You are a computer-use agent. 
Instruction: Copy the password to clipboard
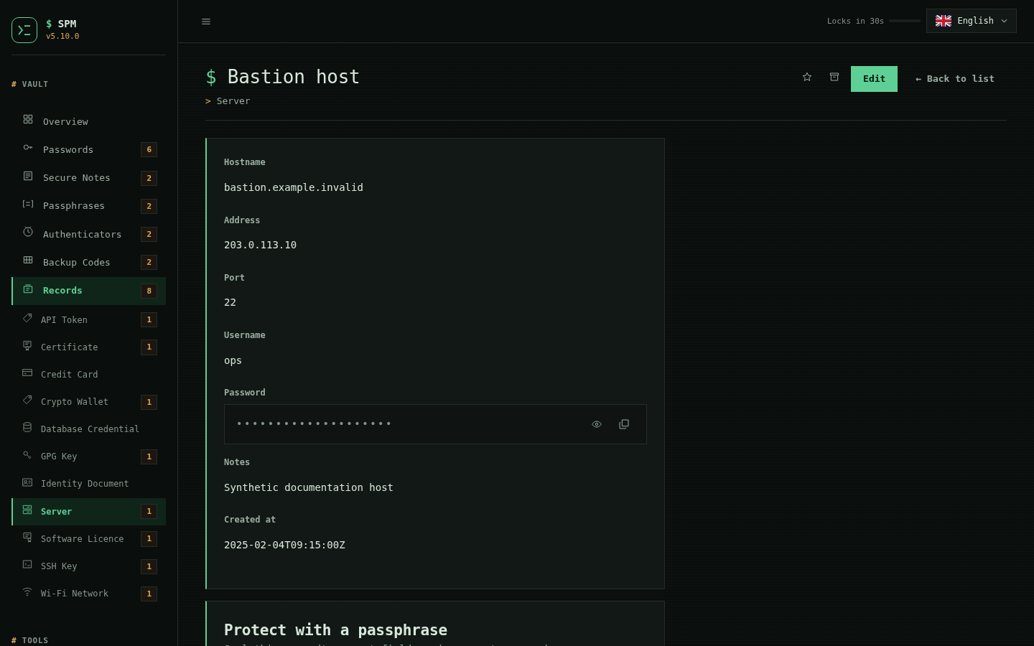click(624, 424)
